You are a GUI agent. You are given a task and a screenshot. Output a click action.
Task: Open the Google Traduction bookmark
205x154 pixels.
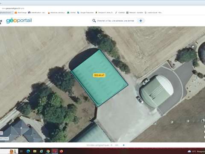point(85,12)
